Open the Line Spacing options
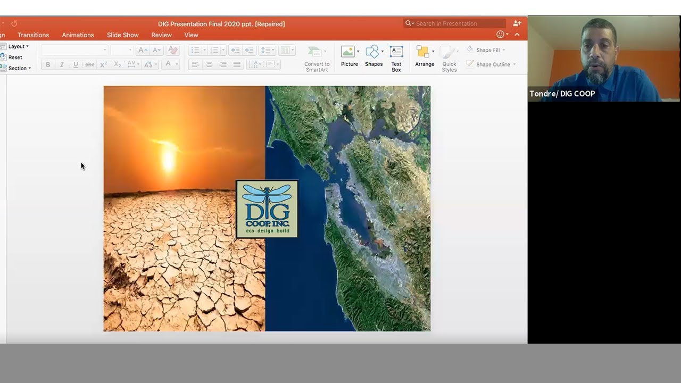The height and width of the screenshot is (383, 681). click(267, 50)
